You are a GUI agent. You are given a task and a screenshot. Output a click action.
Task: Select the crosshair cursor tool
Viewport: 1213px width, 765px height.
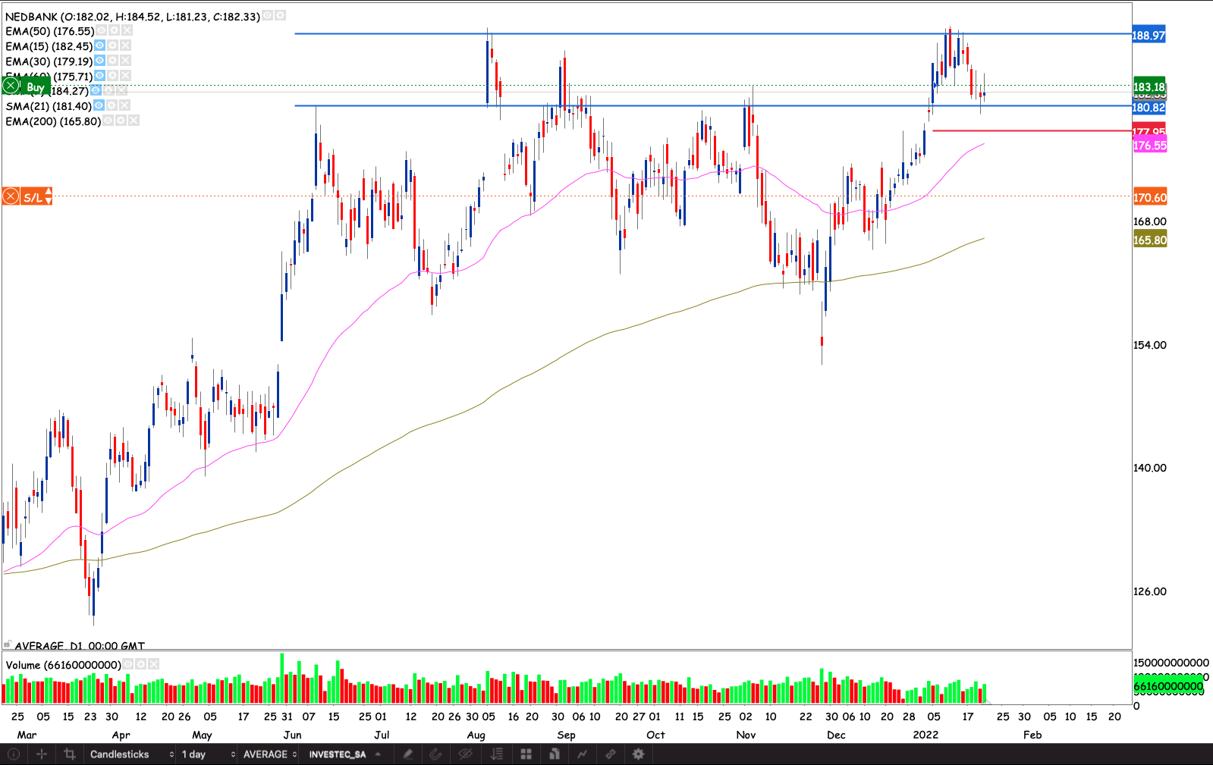tap(42, 754)
